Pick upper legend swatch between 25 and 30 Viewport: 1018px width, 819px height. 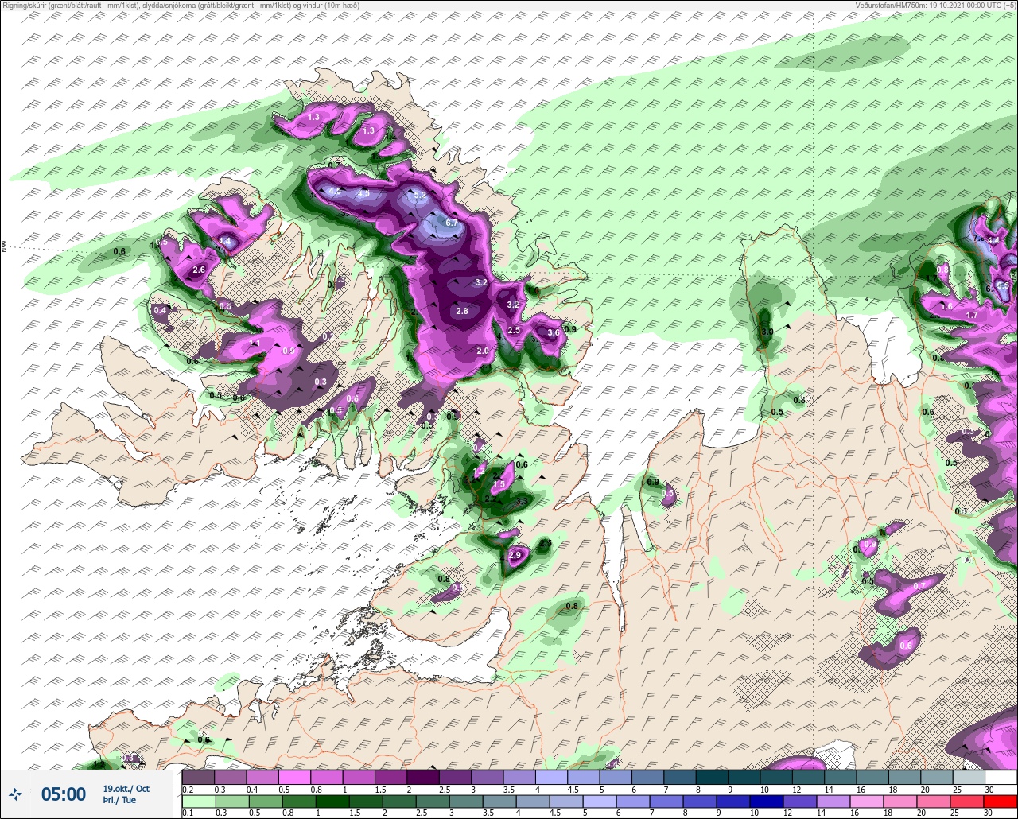[x=968, y=777]
